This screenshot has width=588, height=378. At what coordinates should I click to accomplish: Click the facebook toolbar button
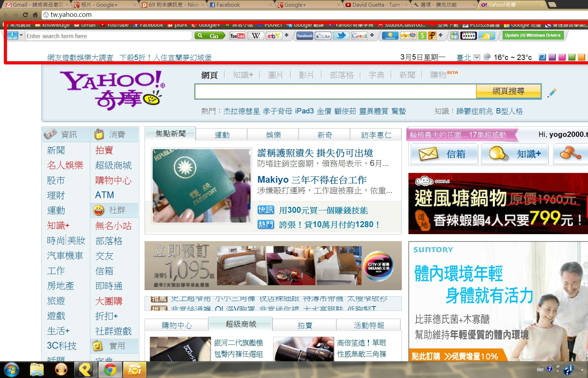coord(304,36)
